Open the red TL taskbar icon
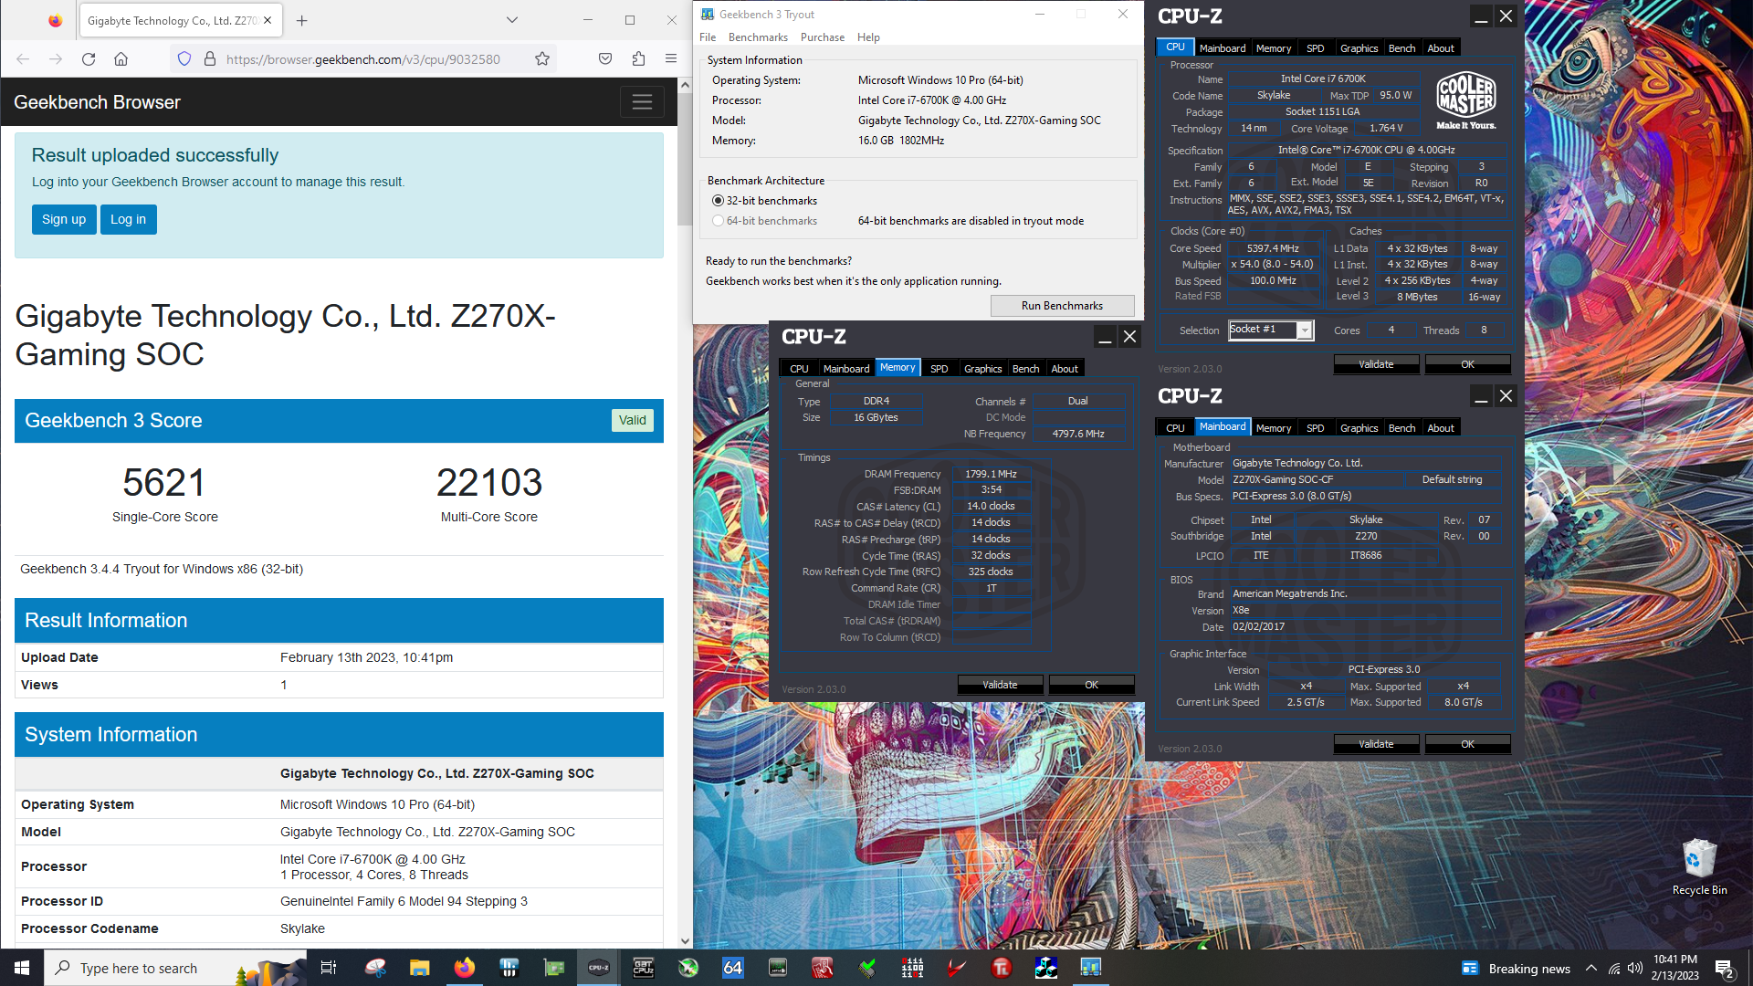Screen dimensions: 1753x986 1002,968
